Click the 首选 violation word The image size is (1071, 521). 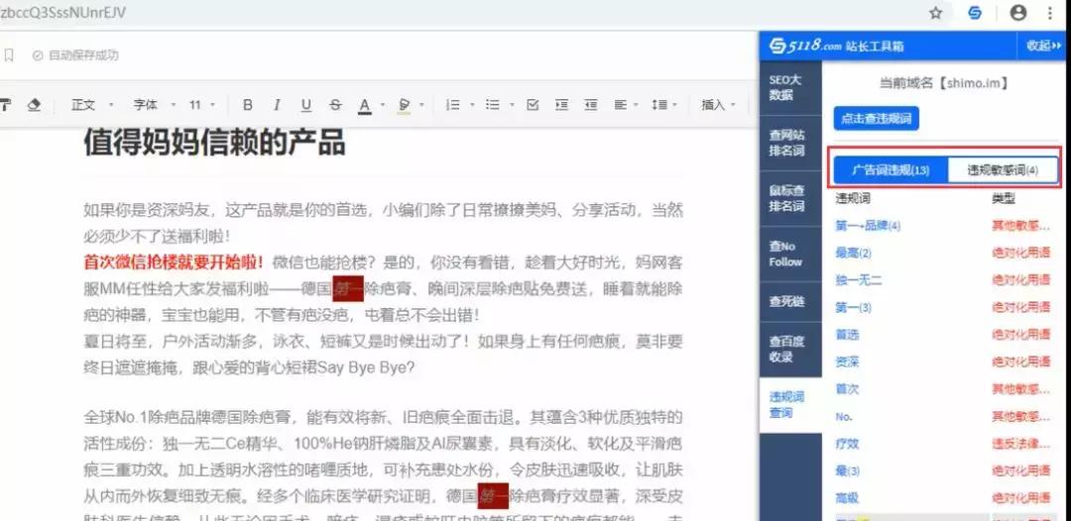[847, 335]
